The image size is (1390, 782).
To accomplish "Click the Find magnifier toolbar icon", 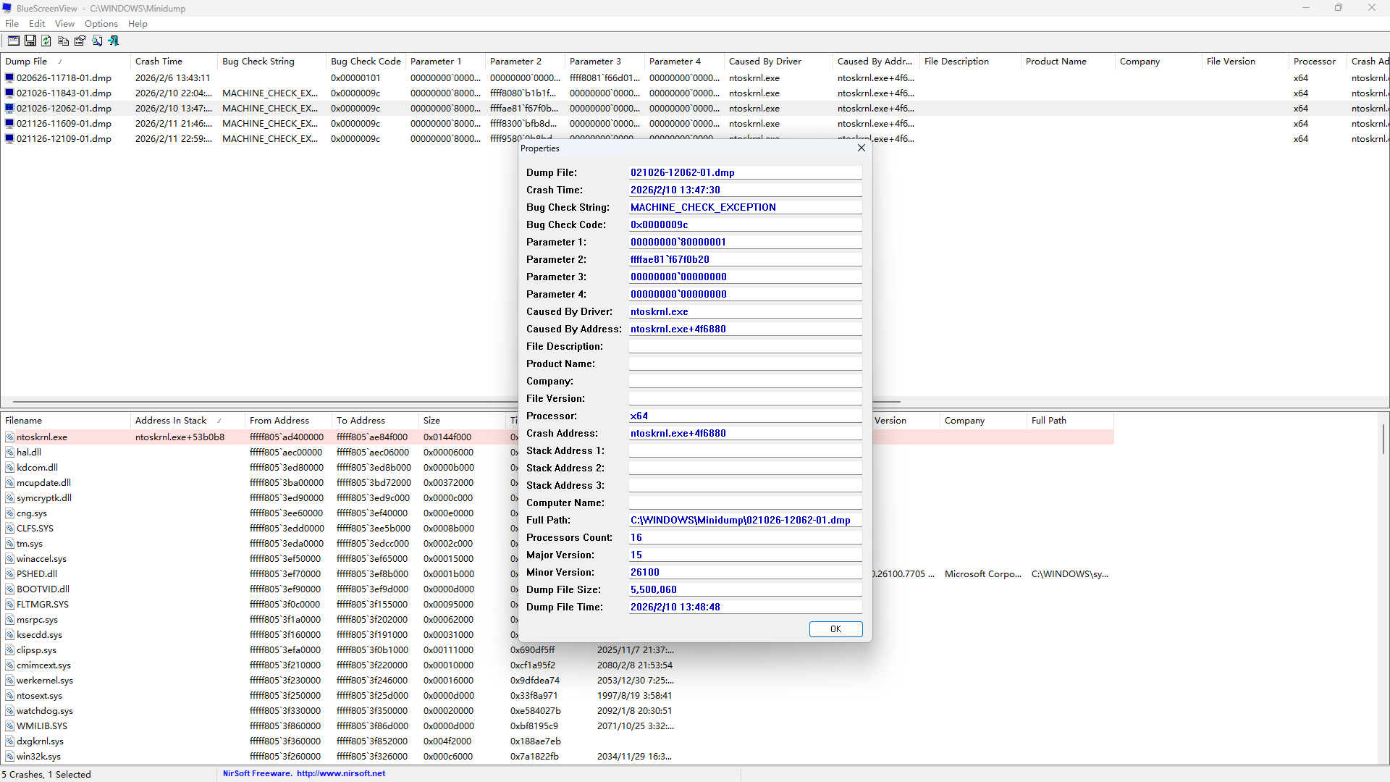I will coord(97,41).
